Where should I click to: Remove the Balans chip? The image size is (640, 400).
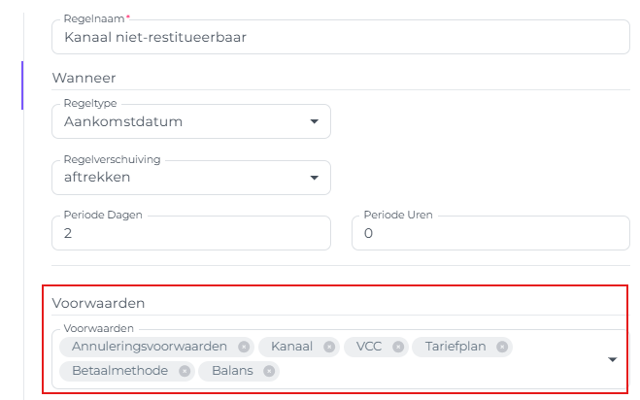coord(269,371)
